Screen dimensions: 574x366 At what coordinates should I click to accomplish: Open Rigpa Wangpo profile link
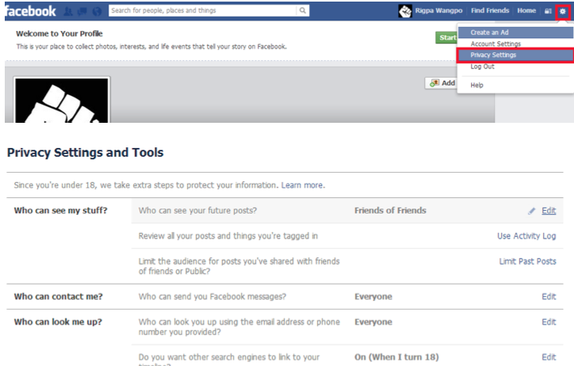click(438, 10)
